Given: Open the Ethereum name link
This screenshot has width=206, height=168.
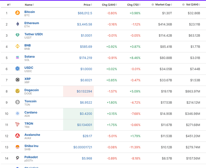Looking at the screenshot, I should coord(32,23).
